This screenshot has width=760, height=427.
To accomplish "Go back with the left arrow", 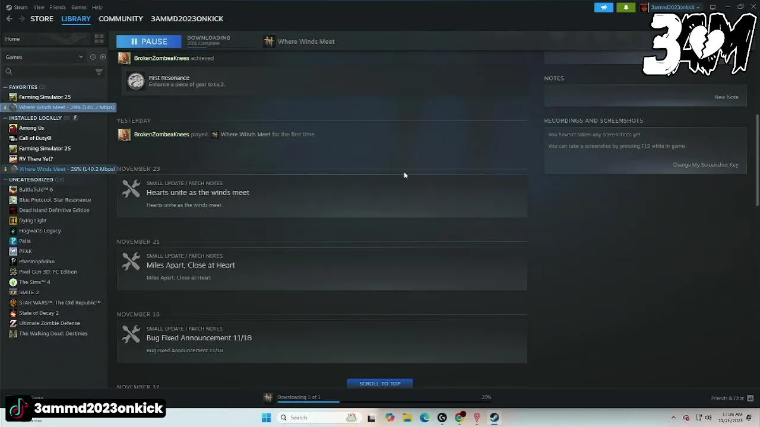I will tap(9, 19).
